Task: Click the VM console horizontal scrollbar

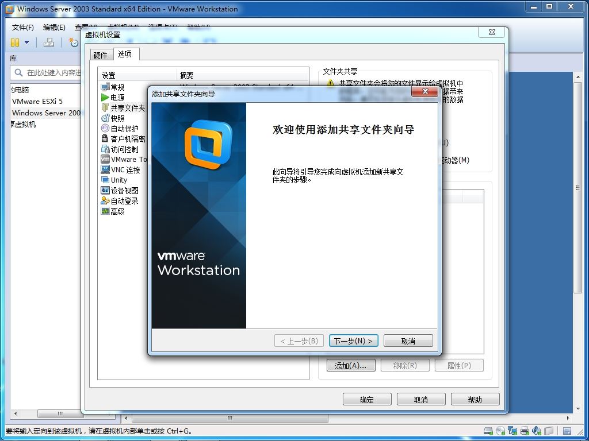Action: tap(230, 418)
